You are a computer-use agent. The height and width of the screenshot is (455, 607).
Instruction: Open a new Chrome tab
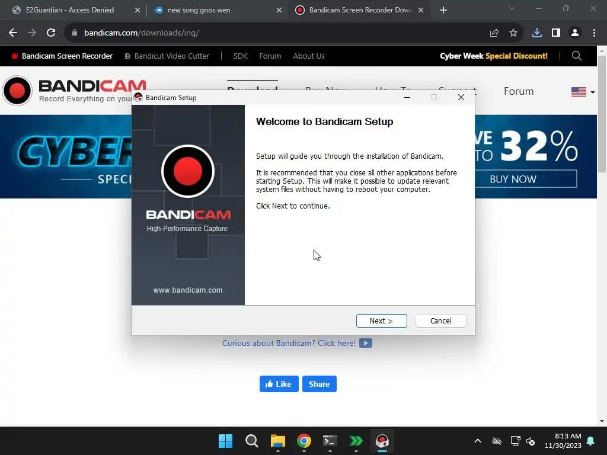pos(443,10)
